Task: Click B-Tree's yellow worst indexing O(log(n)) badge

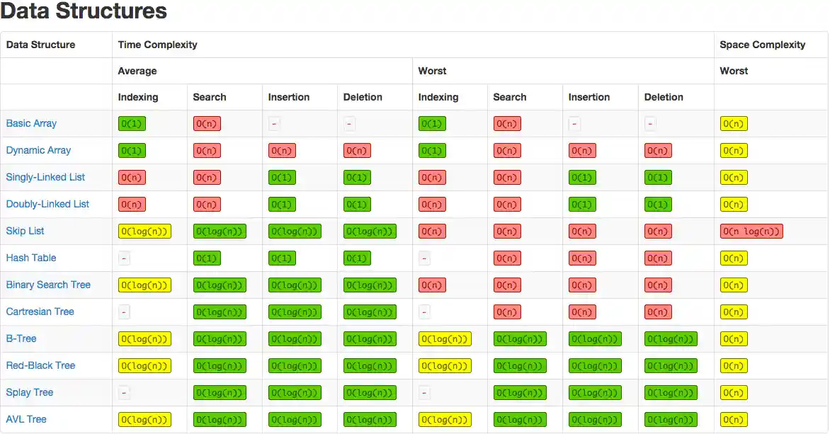Action: pyautogui.click(x=445, y=339)
